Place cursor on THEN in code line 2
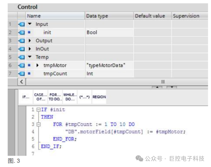Screen dimensions: 211x167 47,117
